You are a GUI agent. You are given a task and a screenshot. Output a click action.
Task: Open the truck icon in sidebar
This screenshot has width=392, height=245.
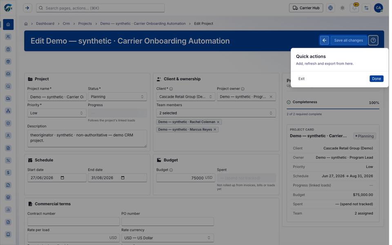click(8, 98)
